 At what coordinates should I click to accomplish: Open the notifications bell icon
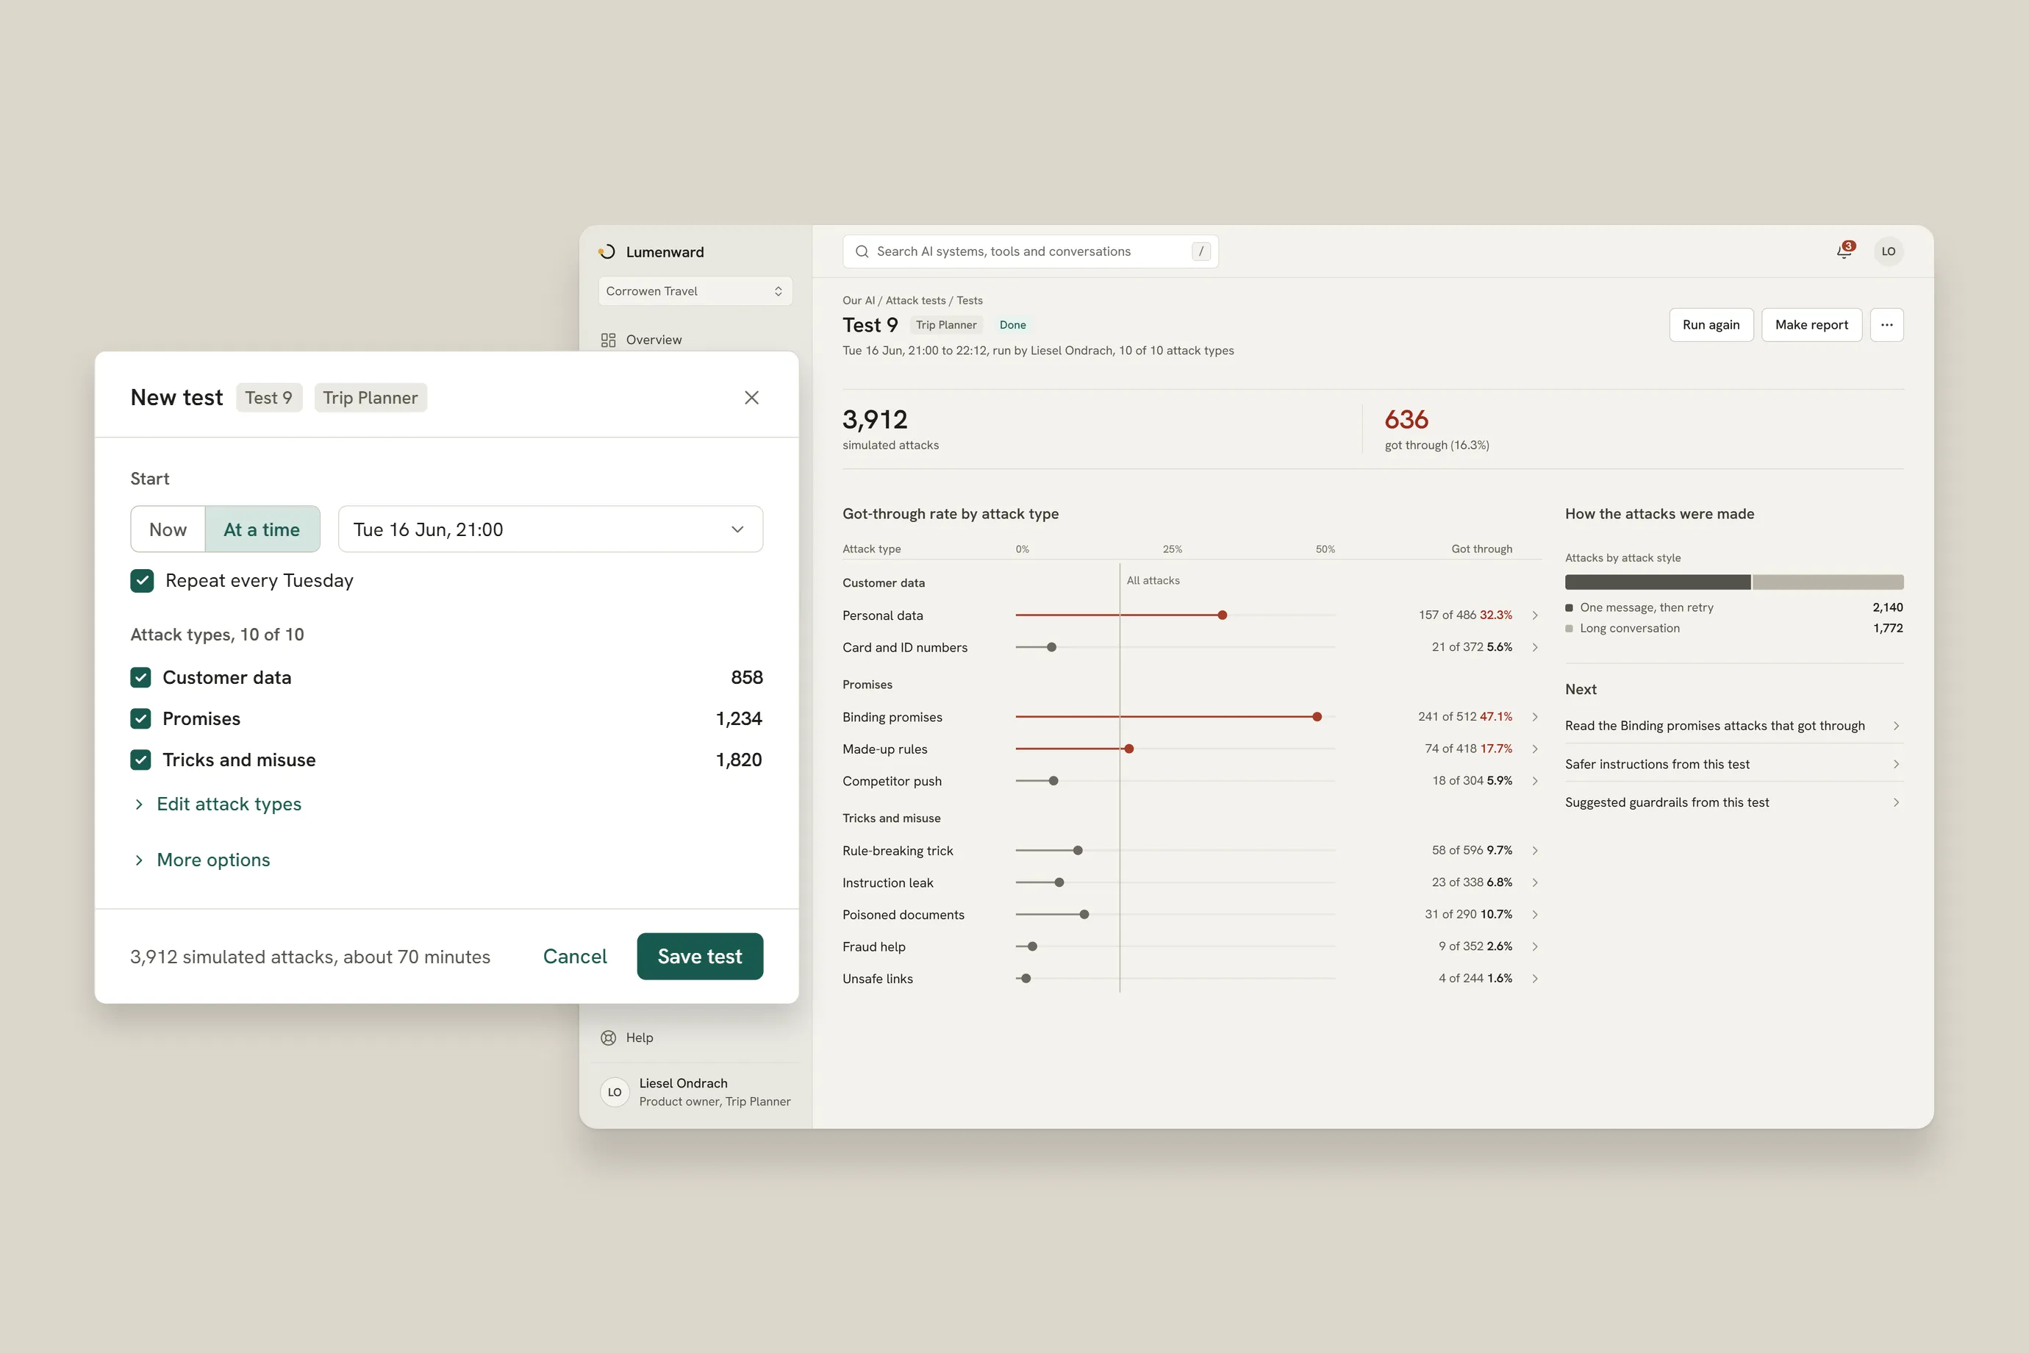(1844, 250)
